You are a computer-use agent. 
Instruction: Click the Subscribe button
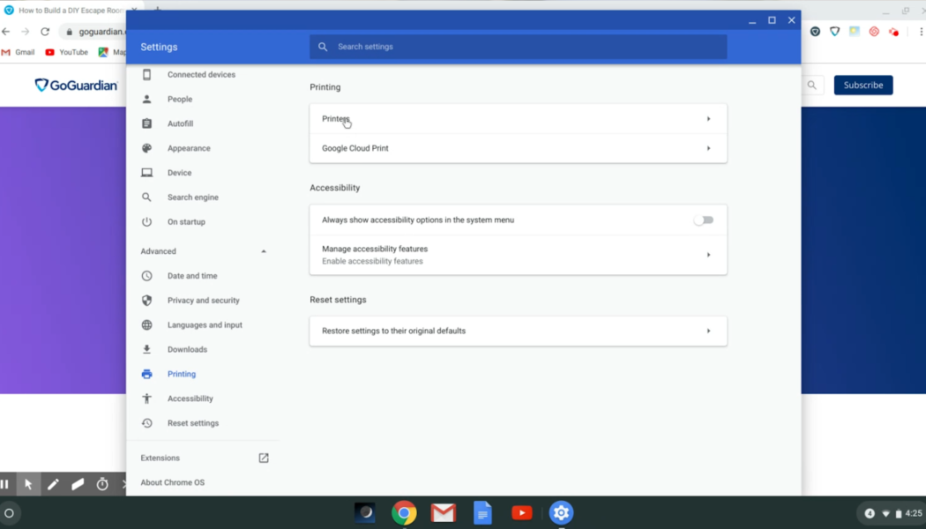(x=863, y=85)
